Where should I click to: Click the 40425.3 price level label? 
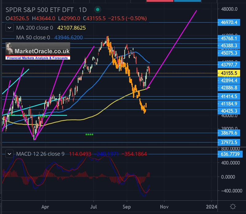coord(229,111)
